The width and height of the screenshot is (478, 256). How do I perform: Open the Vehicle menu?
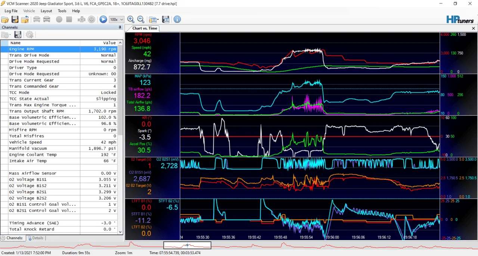[29, 11]
